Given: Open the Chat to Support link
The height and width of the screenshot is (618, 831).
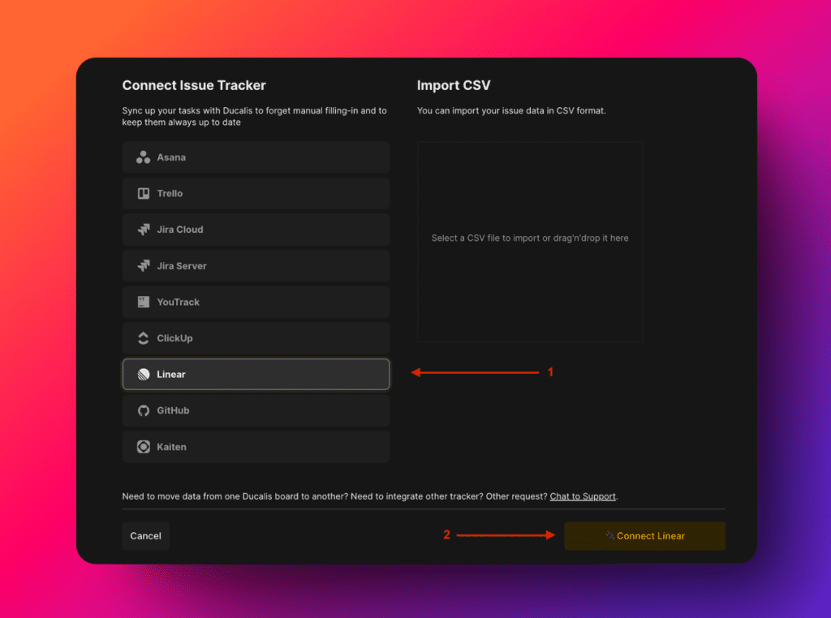Looking at the screenshot, I should pos(583,496).
